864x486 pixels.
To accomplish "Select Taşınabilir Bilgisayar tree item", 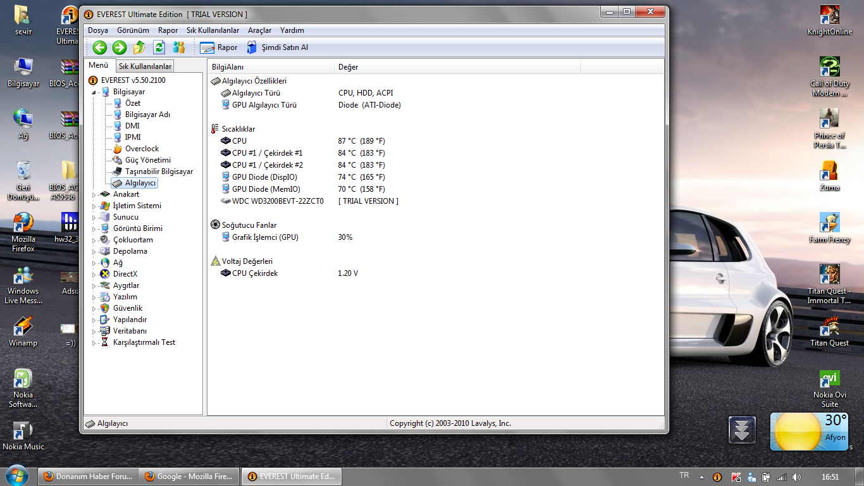I will coord(159,171).
